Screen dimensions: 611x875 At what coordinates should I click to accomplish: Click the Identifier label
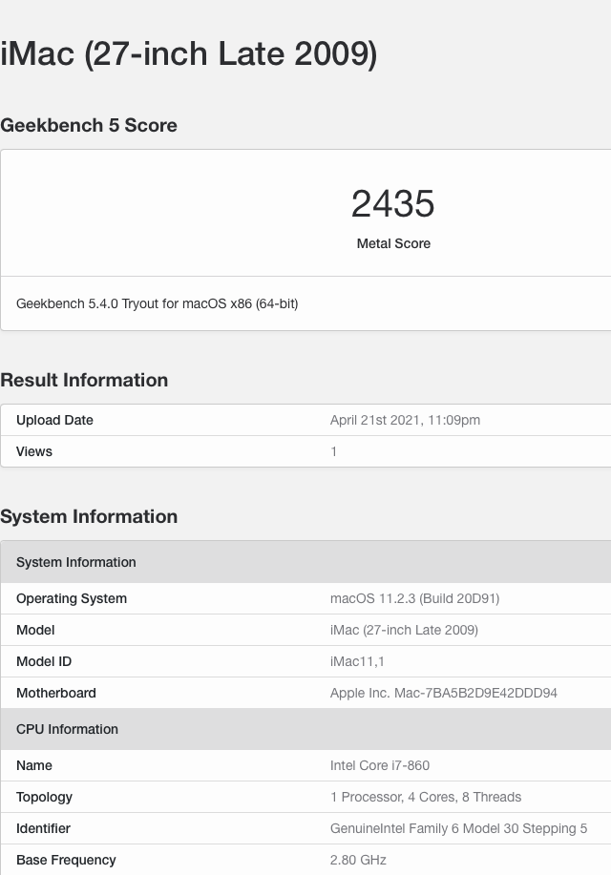[x=43, y=828]
